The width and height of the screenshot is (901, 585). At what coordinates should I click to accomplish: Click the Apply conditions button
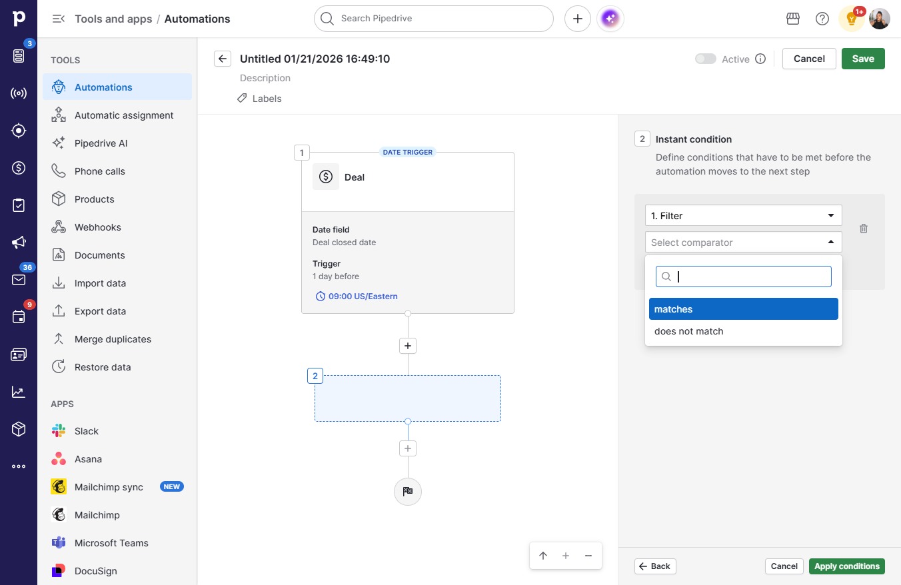click(847, 566)
